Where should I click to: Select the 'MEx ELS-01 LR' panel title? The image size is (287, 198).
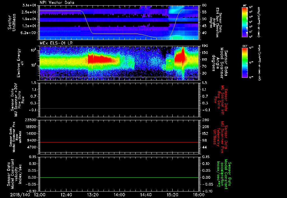coord(56,43)
